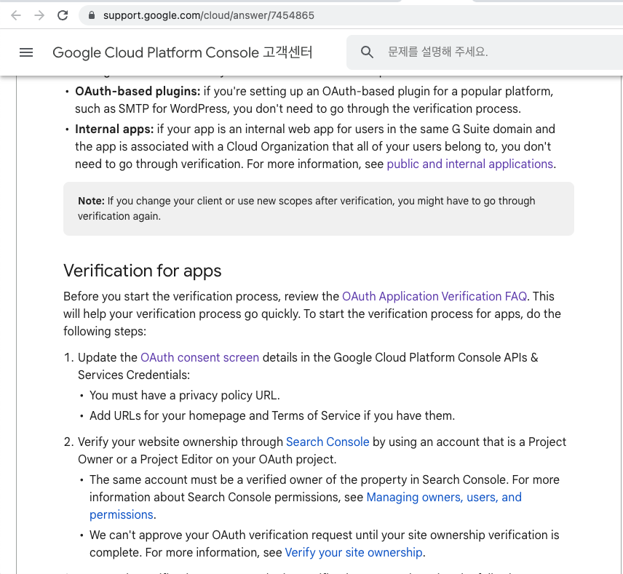
Task: Click the Note text in gray box
Action: tap(306, 209)
